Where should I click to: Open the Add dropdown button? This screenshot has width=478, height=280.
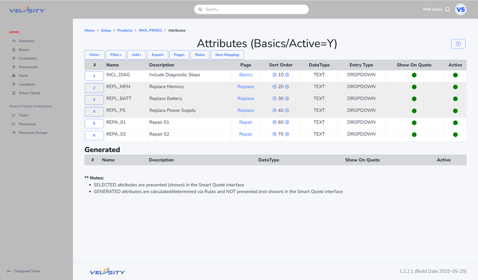pyautogui.click(x=136, y=55)
